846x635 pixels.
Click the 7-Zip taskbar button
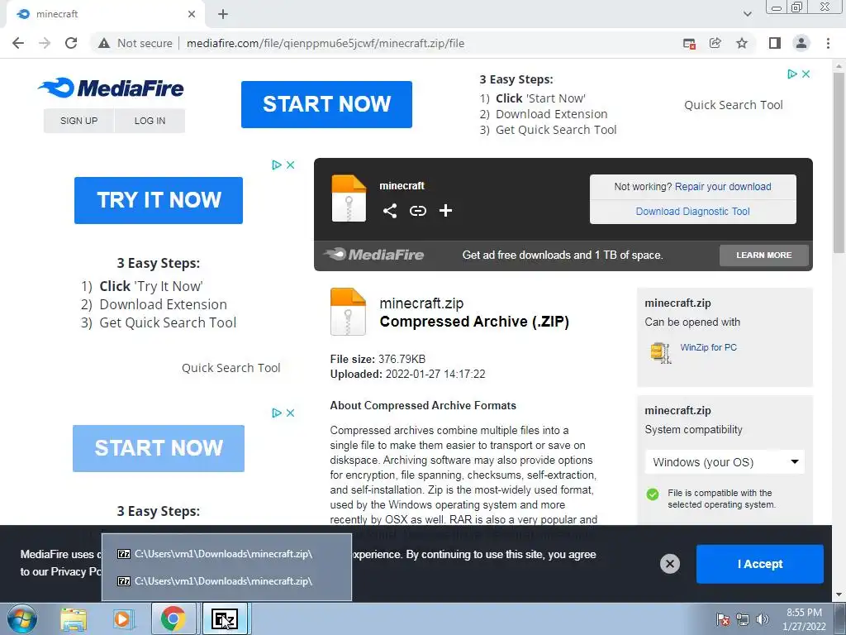(x=225, y=619)
